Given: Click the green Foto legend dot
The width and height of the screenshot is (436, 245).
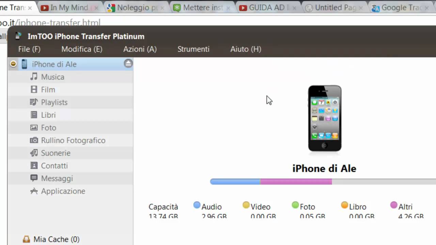Looking at the screenshot, I should pos(295,205).
